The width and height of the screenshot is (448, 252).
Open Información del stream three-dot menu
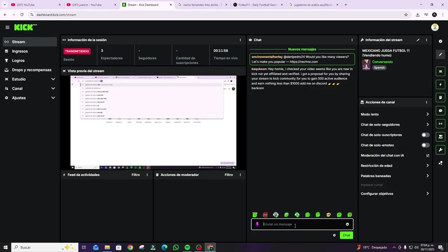426,40
